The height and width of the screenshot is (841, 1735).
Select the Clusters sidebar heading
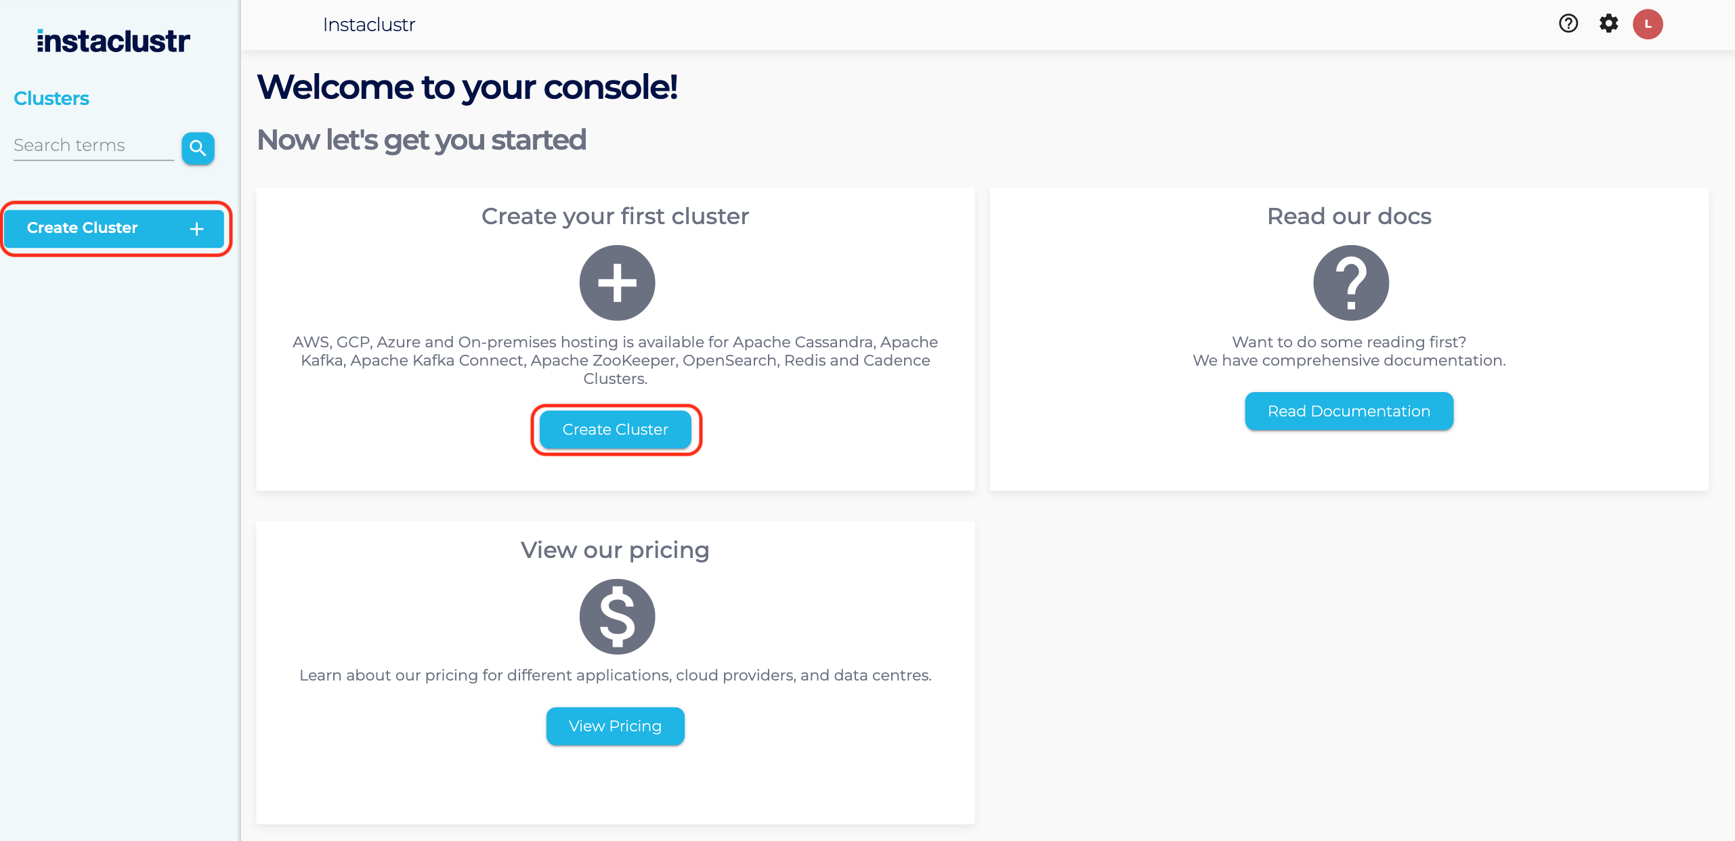click(51, 99)
